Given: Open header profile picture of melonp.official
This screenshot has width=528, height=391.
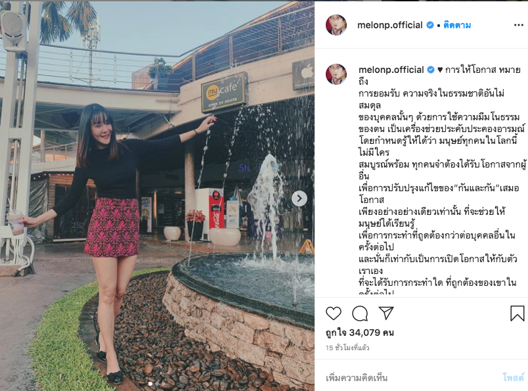Looking at the screenshot, I should coord(336,25).
